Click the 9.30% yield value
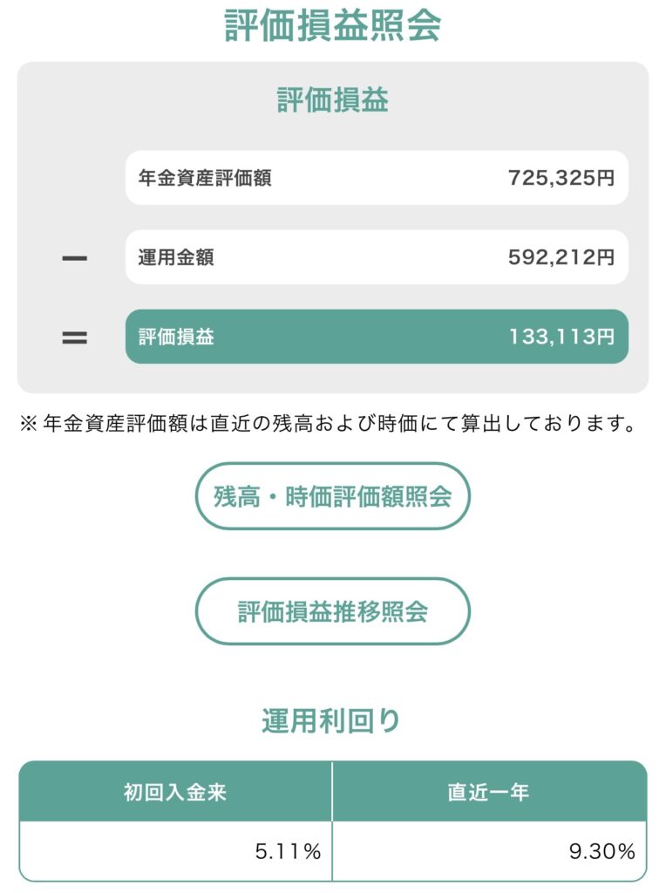Screen dimensions: 666x893 pyautogui.click(x=601, y=852)
